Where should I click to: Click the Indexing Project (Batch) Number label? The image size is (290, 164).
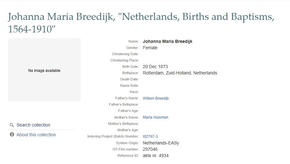[x=113, y=137]
